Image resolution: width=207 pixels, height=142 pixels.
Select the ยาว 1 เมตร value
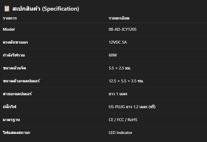click(x=118, y=94)
